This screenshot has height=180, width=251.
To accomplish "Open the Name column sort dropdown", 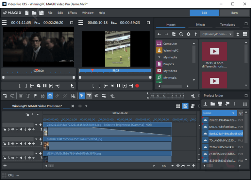I will pos(233,113).
